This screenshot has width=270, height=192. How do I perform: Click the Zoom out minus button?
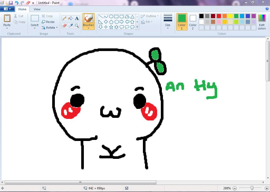(x=235, y=188)
